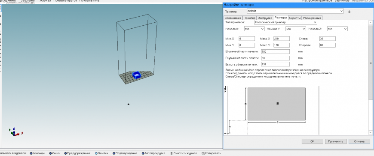
Task: Click Очистить журнал trash button
Action: tap(184, 153)
